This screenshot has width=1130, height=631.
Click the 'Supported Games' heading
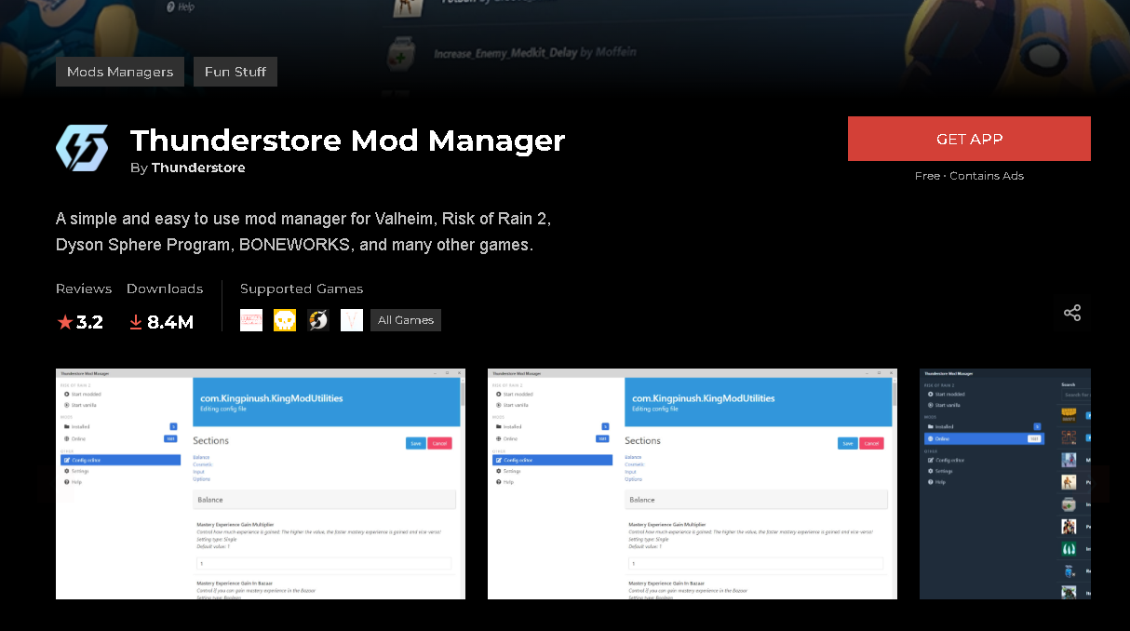click(302, 289)
